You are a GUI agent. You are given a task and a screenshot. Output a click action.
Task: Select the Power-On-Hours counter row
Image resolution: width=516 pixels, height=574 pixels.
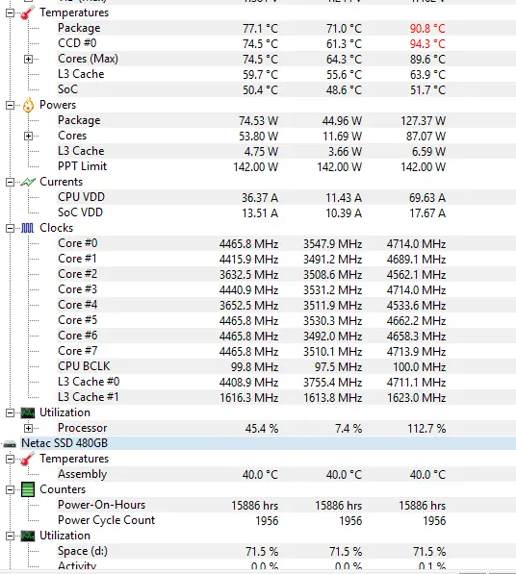point(258,505)
